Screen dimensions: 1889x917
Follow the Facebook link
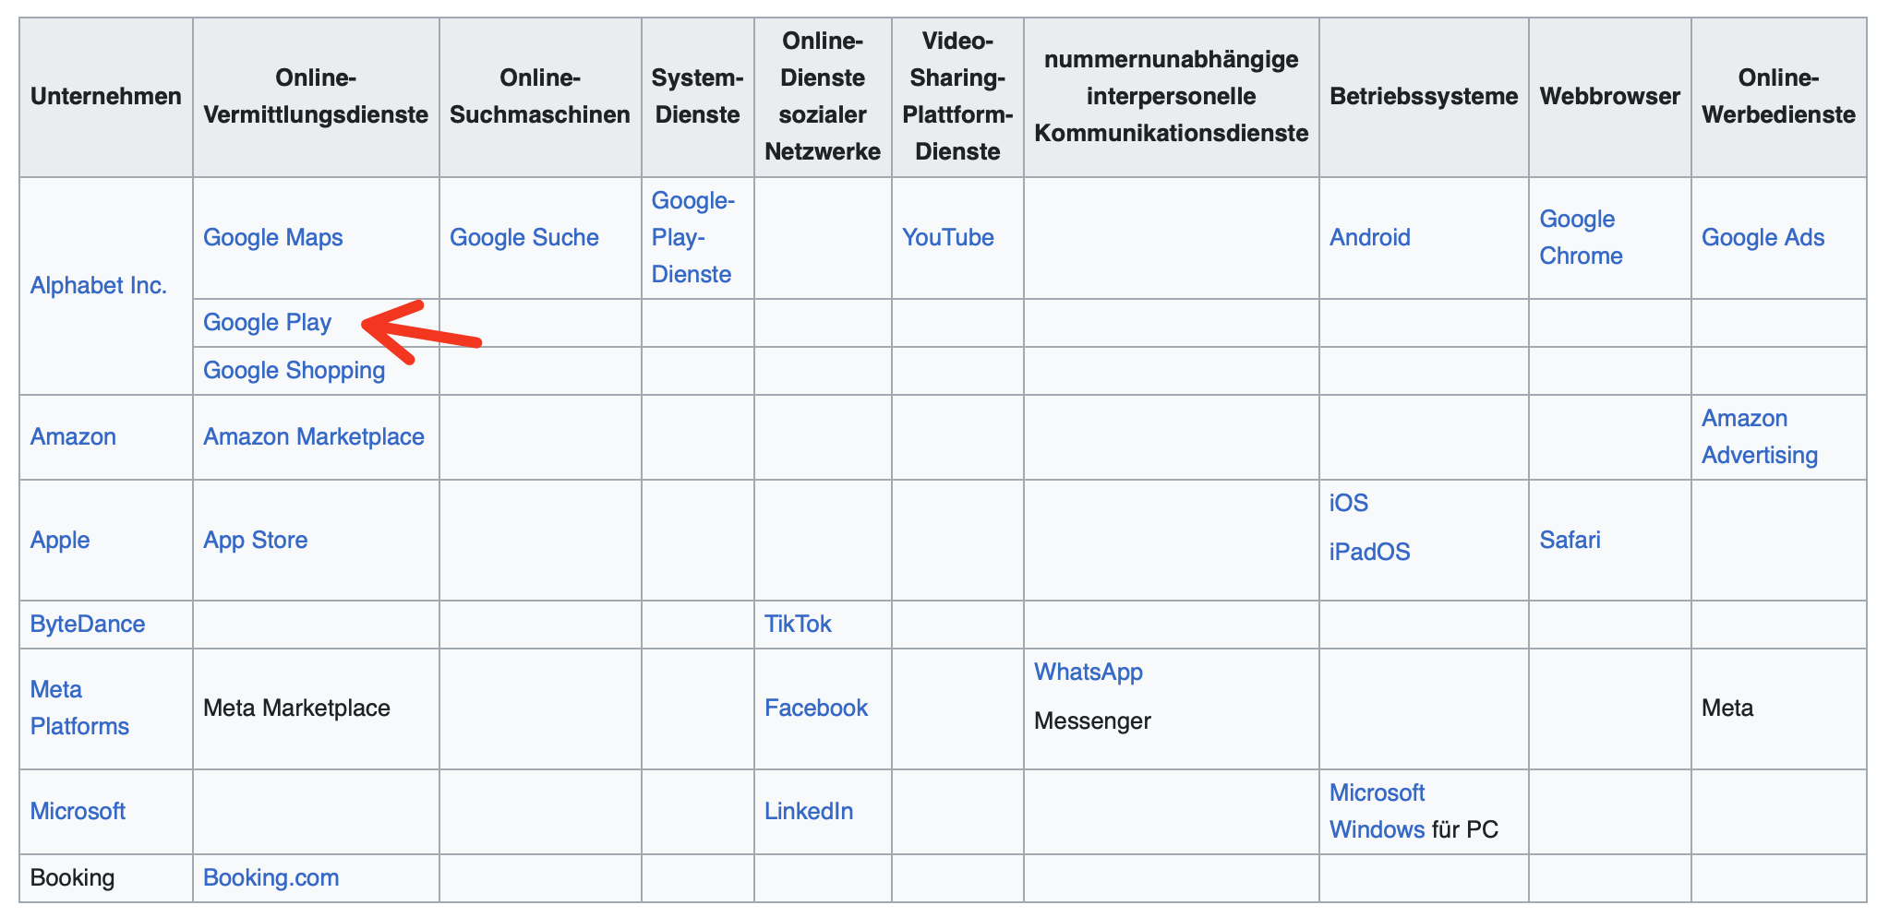click(x=816, y=709)
